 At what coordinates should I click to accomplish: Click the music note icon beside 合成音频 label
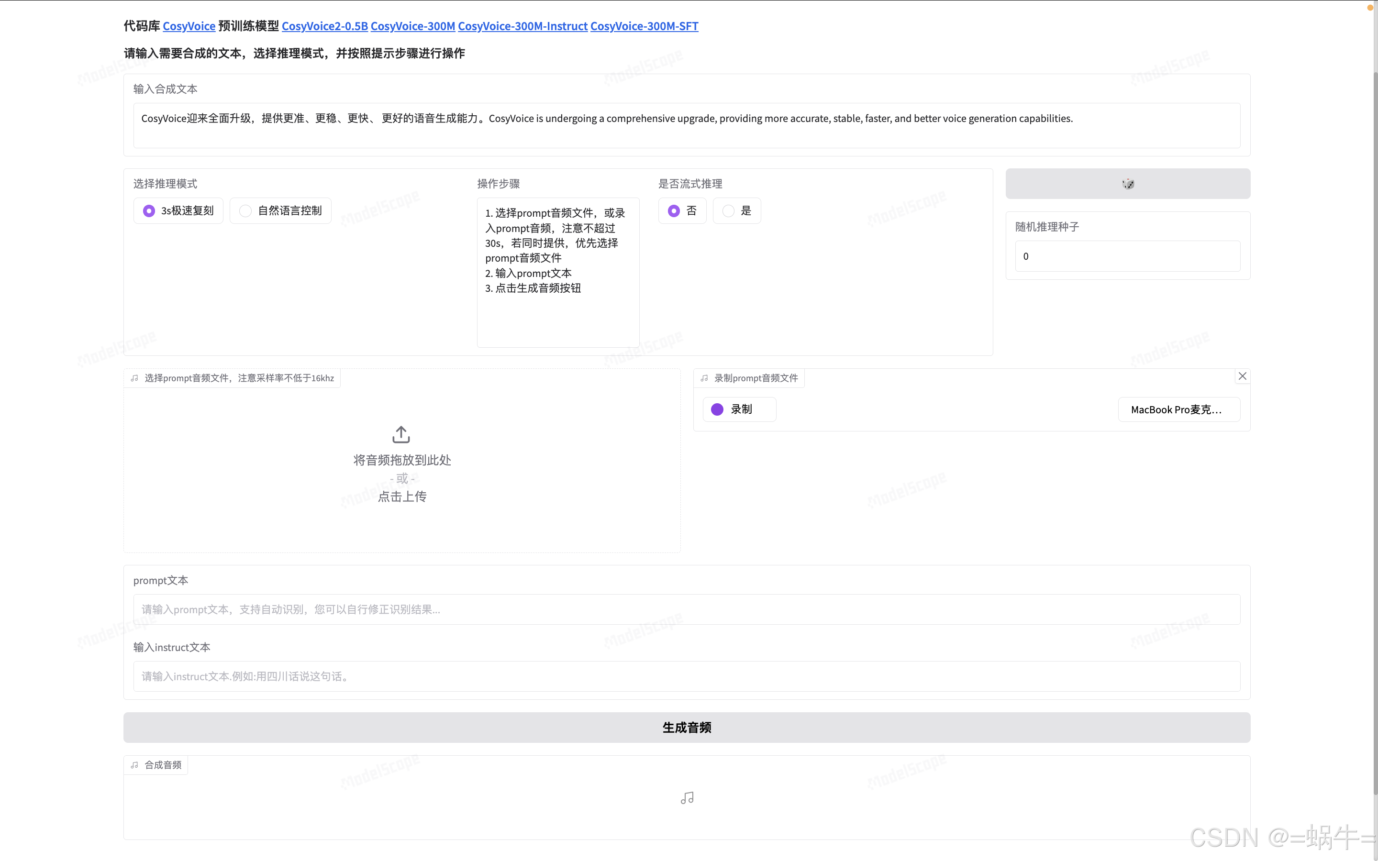pos(134,765)
